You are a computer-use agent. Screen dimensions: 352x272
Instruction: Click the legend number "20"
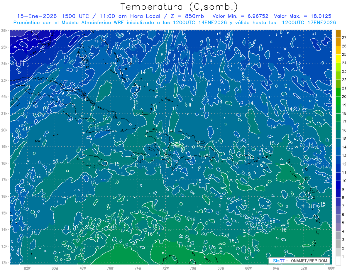(x=344, y=97)
